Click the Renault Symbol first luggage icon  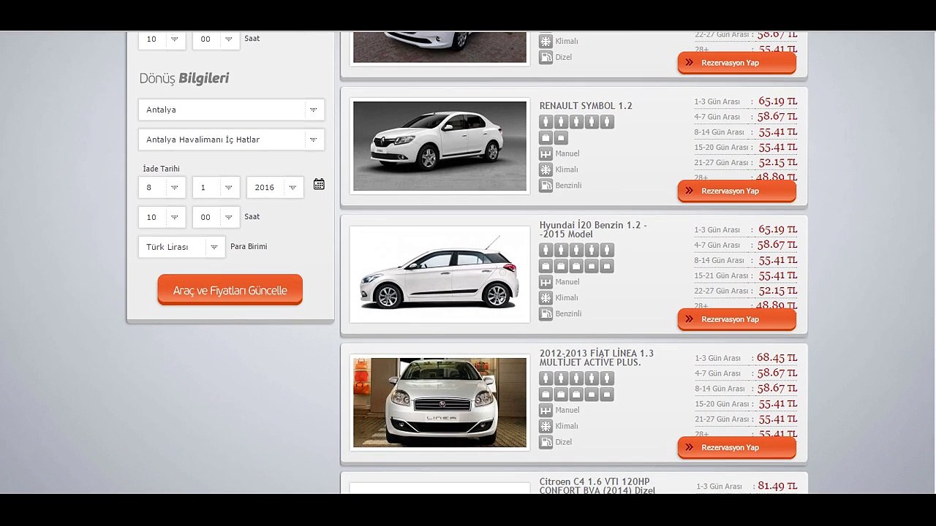click(546, 137)
